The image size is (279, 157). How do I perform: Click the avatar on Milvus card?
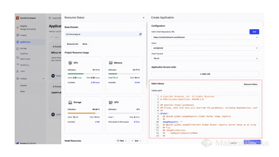point(53,76)
